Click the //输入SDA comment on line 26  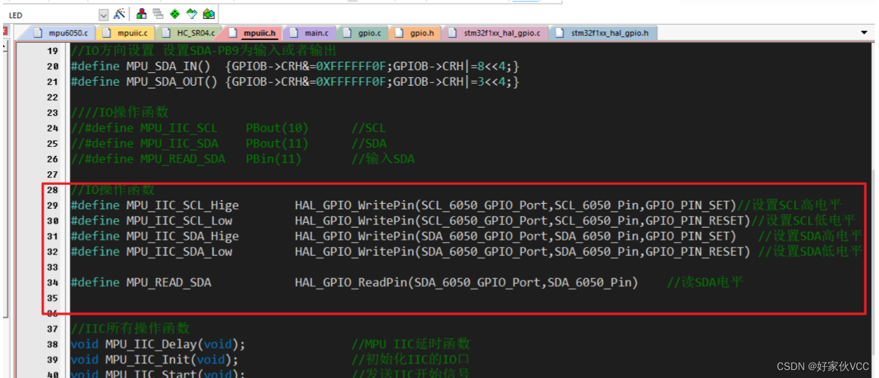383,158
